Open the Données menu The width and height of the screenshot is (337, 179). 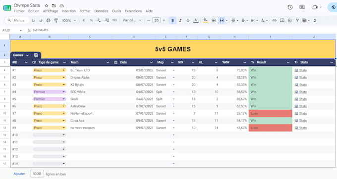(101, 11)
